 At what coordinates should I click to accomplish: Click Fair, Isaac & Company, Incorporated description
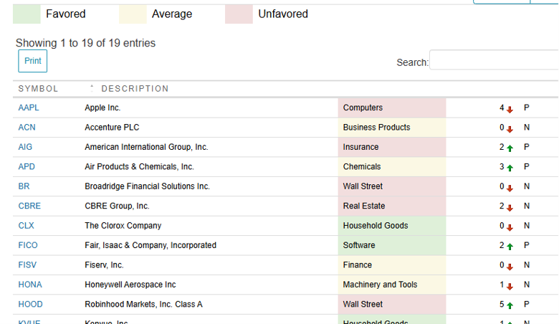coord(150,245)
